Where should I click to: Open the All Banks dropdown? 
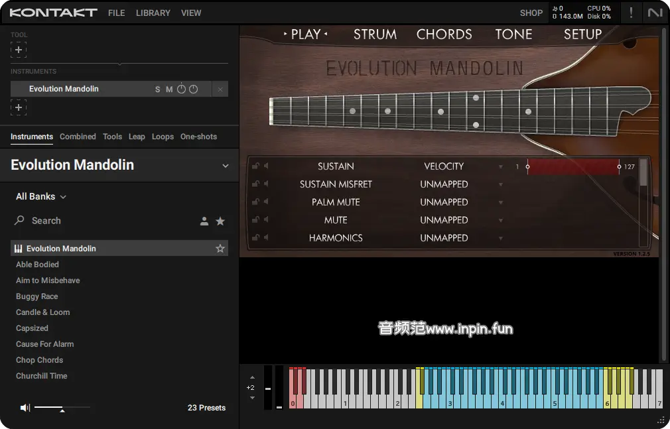tap(41, 197)
